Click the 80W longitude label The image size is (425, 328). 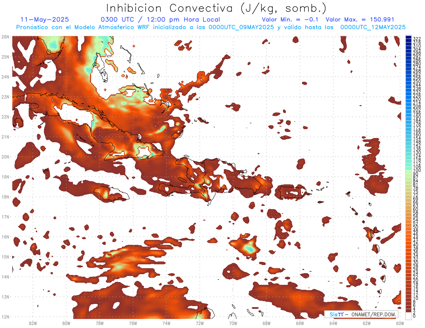pos(66,323)
